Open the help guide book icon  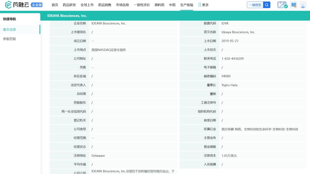pyautogui.click(x=293, y=5)
